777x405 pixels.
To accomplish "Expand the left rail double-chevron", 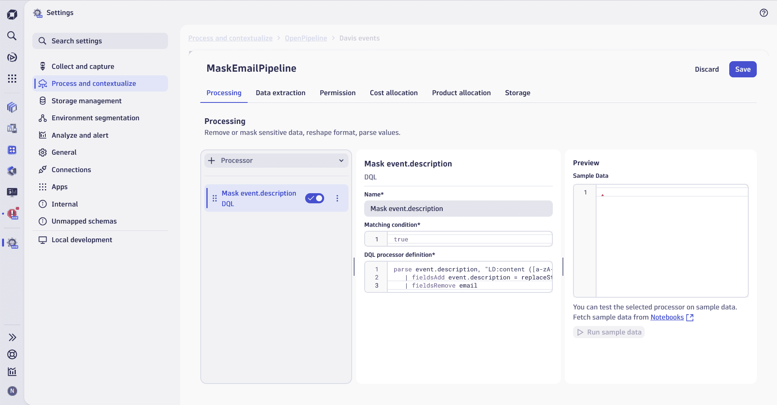I will tap(12, 337).
